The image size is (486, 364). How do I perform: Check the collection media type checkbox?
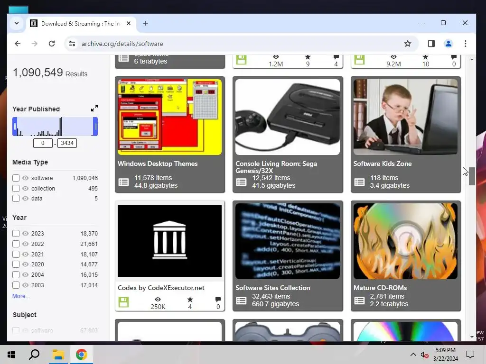[x=16, y=188]
